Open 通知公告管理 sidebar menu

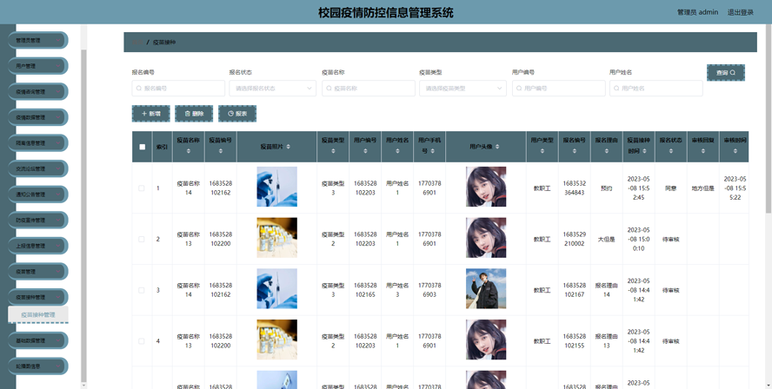(x=38, y=194)
